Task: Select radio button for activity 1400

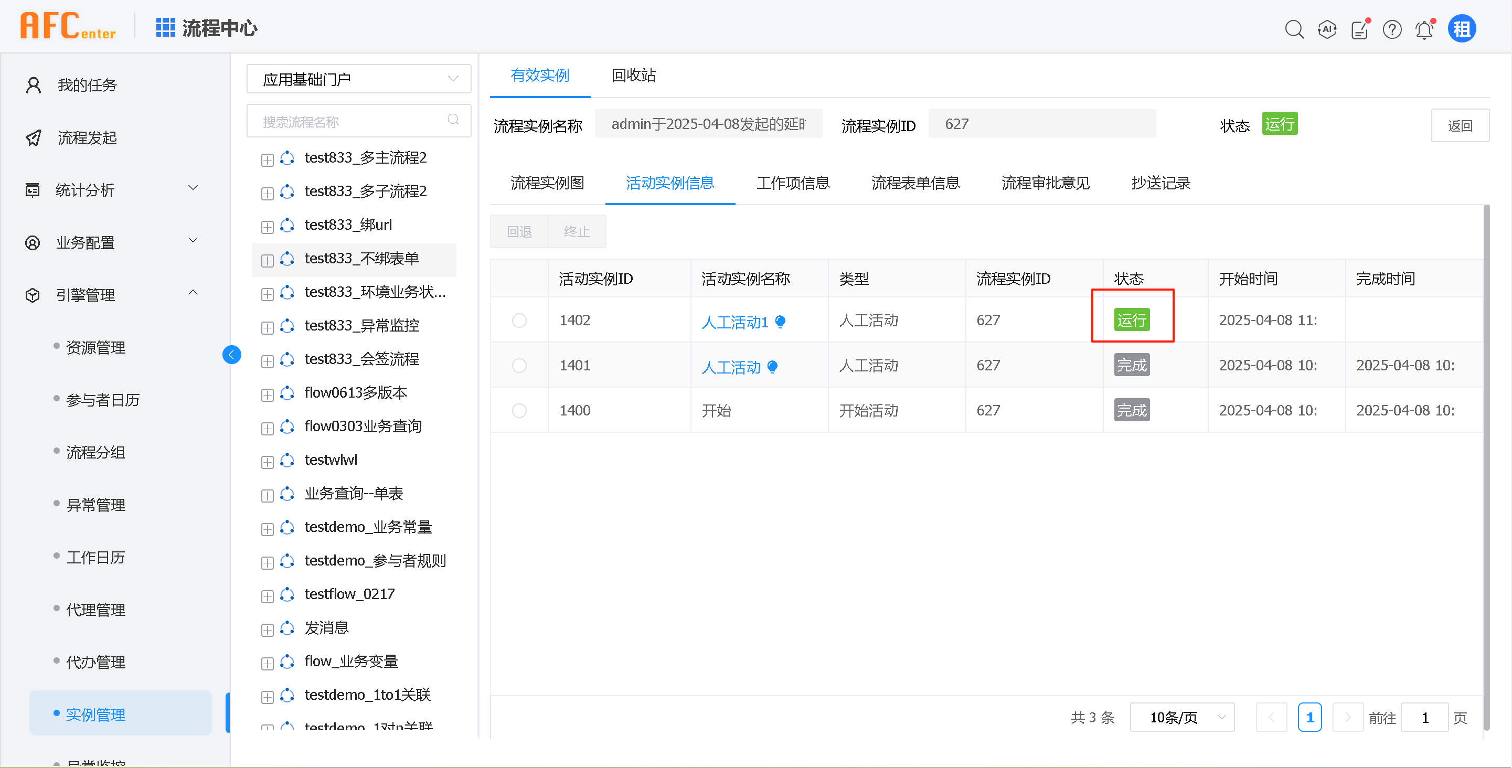Action: pyautogui.click(x=519, y=411)
